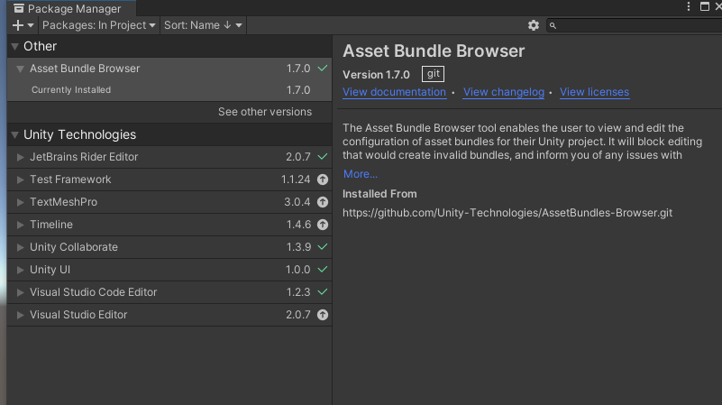Image resolution: width=722 pixels, height=405 pixels.
Task: Click the Asset Bundle Browser details title
Action: [434, 51]
